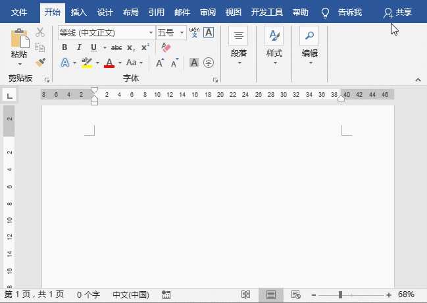Switch to the 邮件 Mailings tab
This screenshot has height=303, width=427.
(x=182, y=13)
